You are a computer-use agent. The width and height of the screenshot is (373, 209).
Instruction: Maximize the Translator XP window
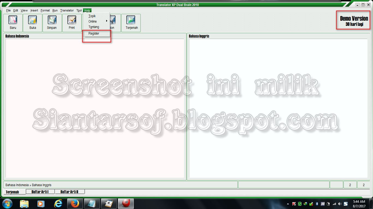[x=363, y=5]
